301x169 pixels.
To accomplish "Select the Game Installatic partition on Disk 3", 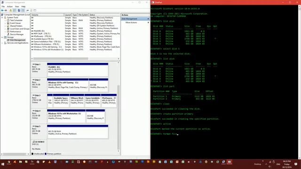I will click(93, 100).
